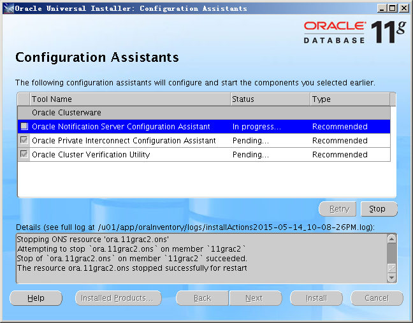This screenshot has width=413, height=323.
Task: Toggle Oracle Cluster Verification Utility checkbox
Action: tap(24, 155)
